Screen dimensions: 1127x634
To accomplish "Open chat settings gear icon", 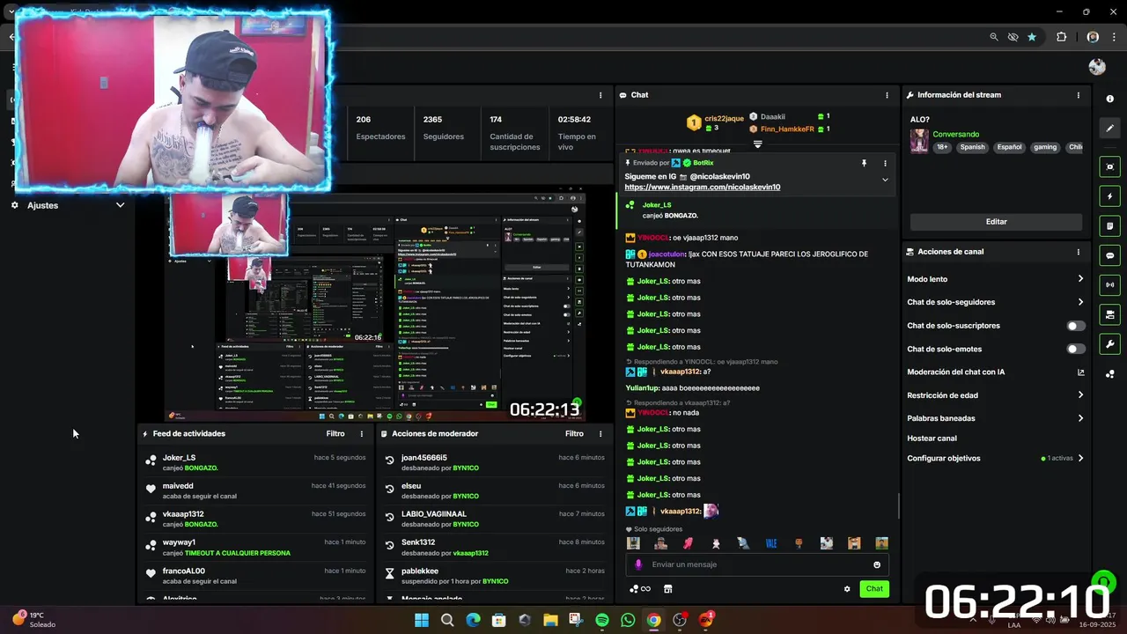I will tap(847, 589).
